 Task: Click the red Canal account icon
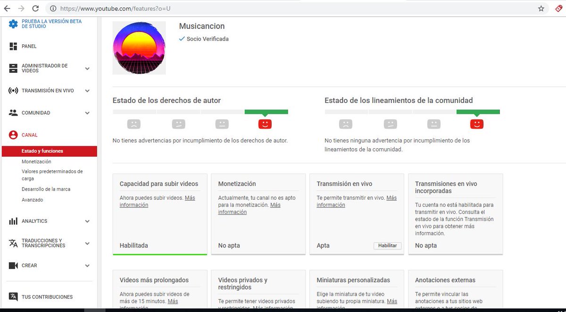[13, 135]
